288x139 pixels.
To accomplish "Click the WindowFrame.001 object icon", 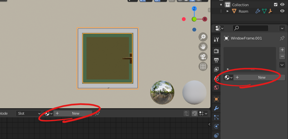I will coord(226,38).
